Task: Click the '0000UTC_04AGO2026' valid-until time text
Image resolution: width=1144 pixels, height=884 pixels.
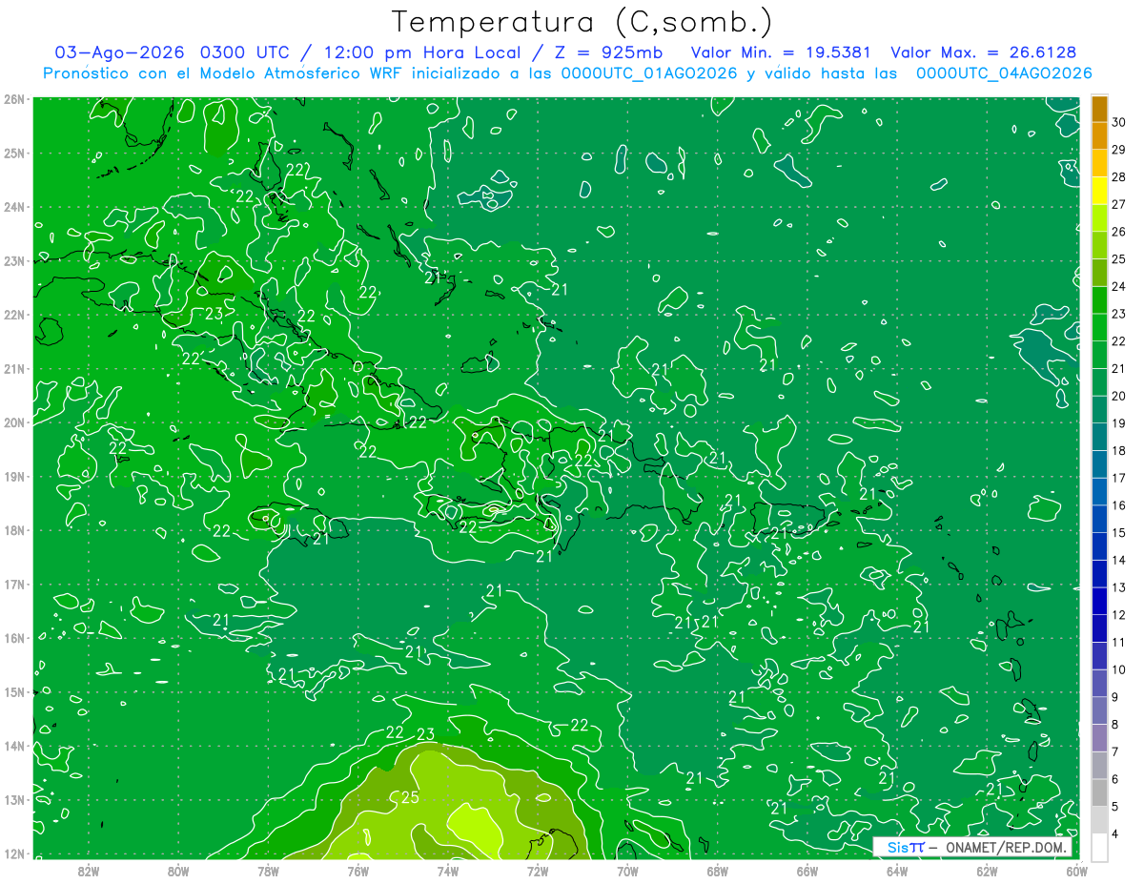Action: pos(1004,73)
